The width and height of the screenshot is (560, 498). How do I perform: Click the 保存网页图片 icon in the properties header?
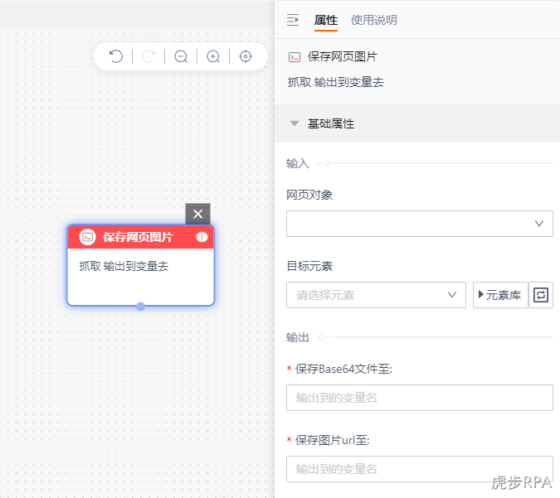(295, 57)
